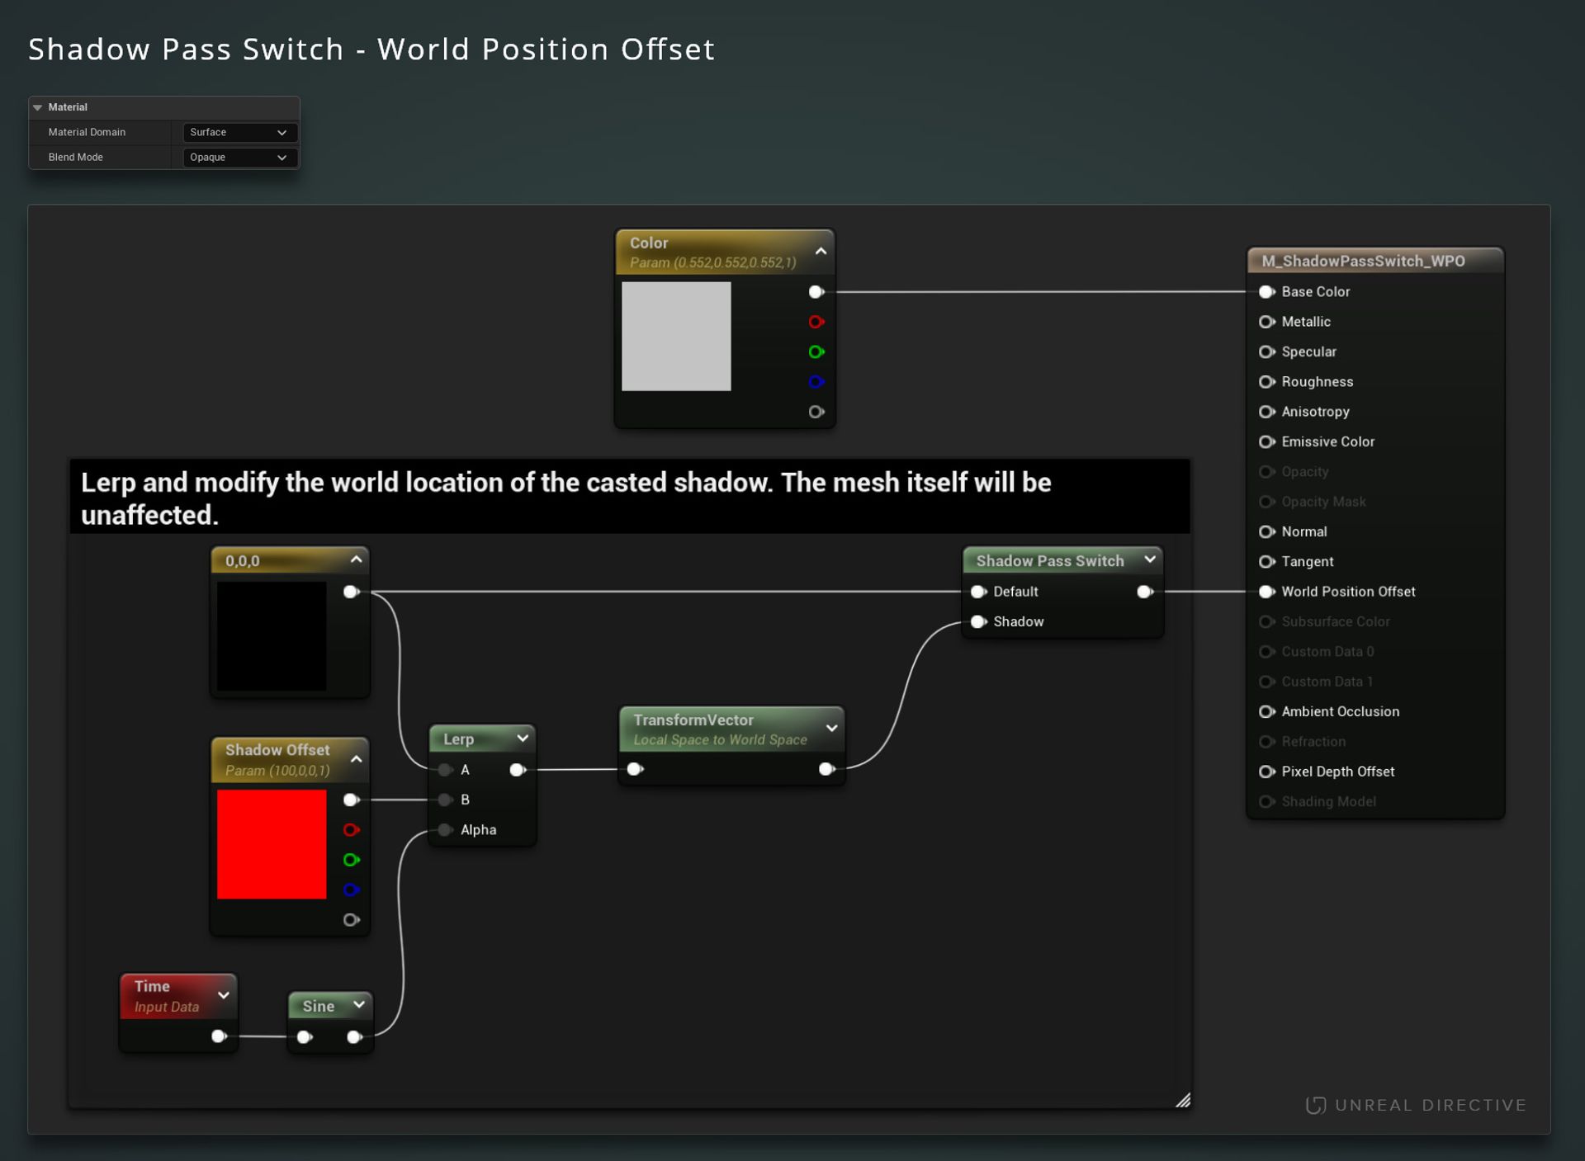Open the Blend Mode dropdown showing Opaque
This screenshot has width=1585, height=1161.
pyautogui.click(x=239, y=157)
